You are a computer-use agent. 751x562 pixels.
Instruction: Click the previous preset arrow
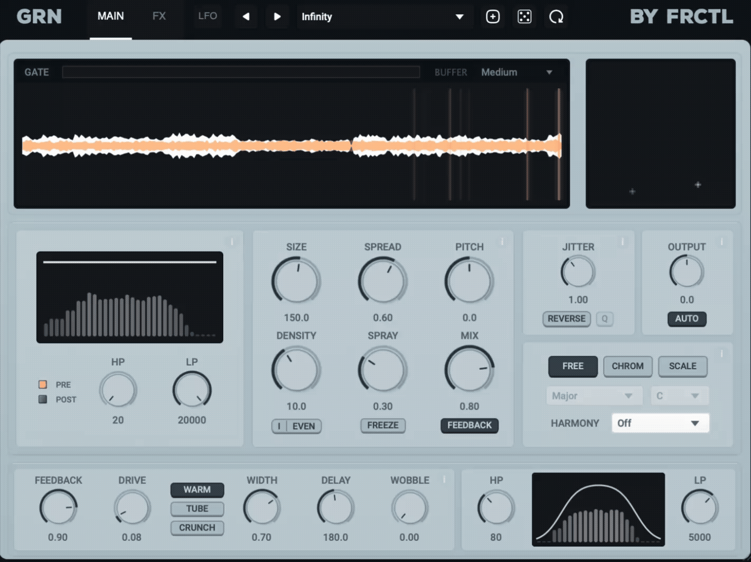(246, 17)
